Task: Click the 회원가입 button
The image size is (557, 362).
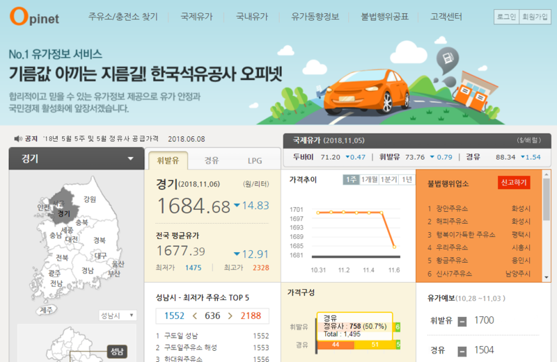Action: pyautogui.click(x=535, y=17)
